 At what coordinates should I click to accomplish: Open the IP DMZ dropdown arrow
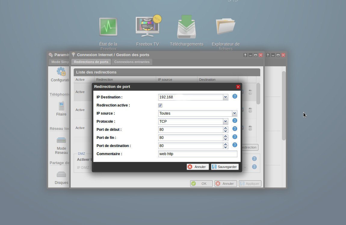245,167
